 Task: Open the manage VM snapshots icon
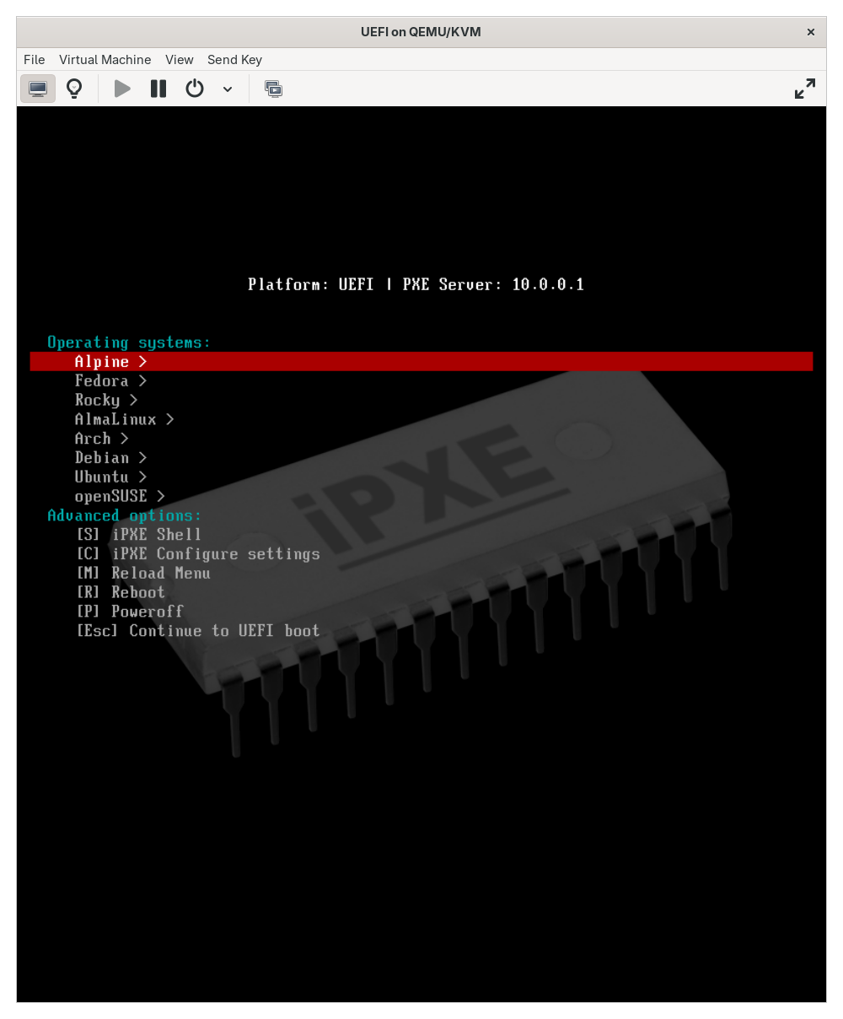coord(273,89)
